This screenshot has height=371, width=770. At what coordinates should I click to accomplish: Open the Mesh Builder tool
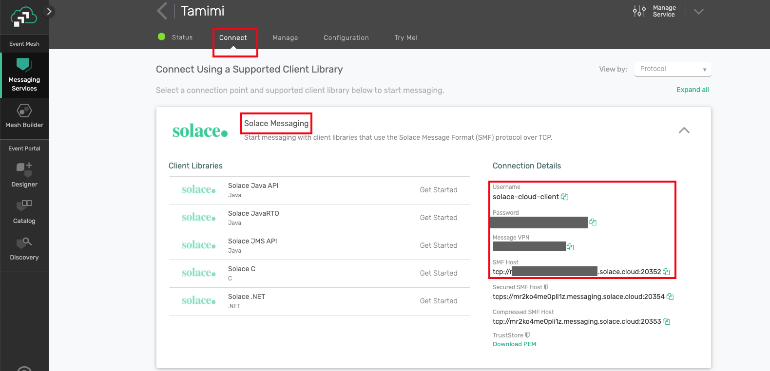(24, 116)
